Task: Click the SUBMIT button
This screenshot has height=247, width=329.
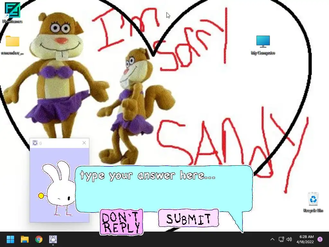Action: pos(188,218)
